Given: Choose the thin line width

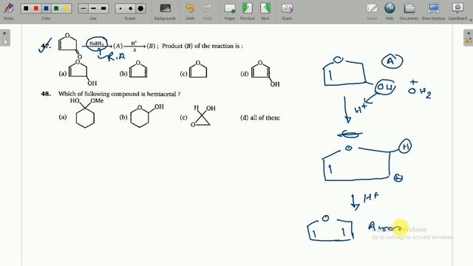Looking at the screenshot, I should [x=84, y=8].
